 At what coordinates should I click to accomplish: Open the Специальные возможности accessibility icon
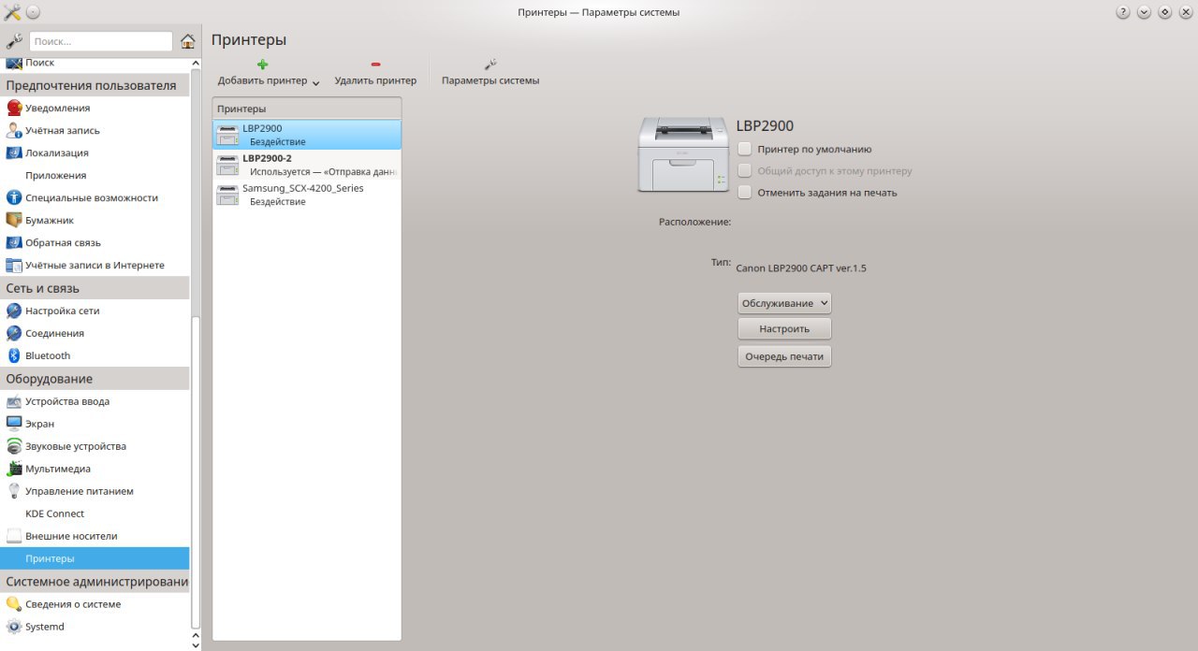[x=14, y=197]
